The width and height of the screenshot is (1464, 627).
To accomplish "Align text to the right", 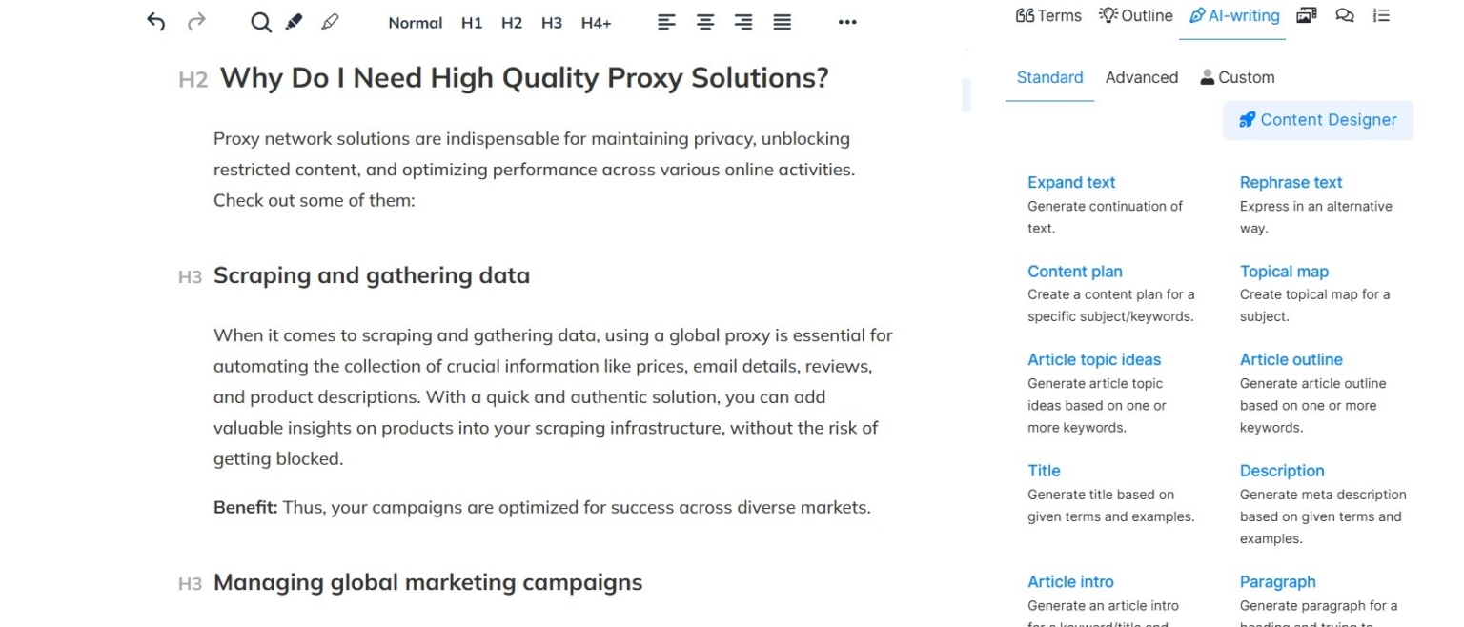I will (x=743, y=22).
